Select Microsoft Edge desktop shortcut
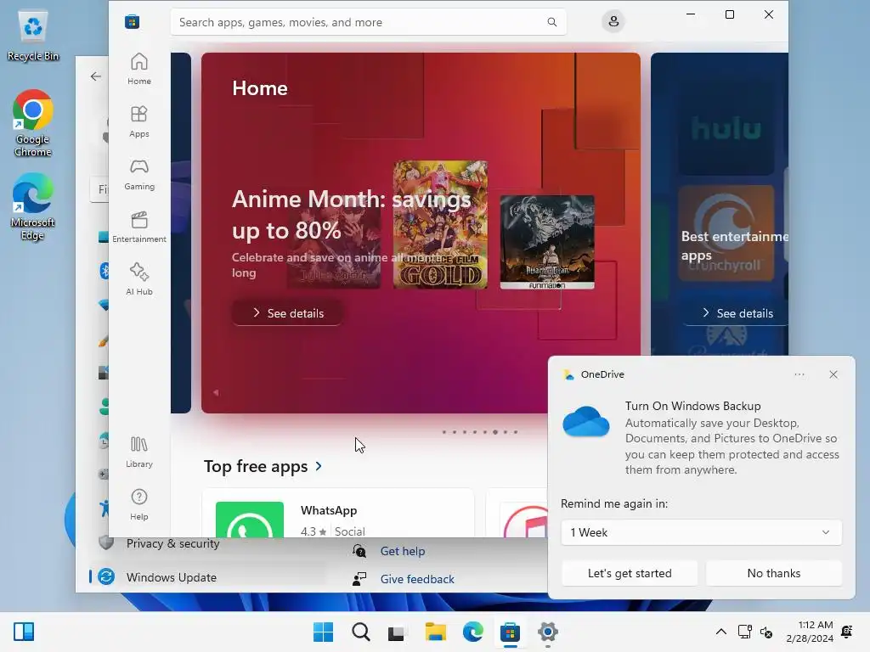 [33, 207]
